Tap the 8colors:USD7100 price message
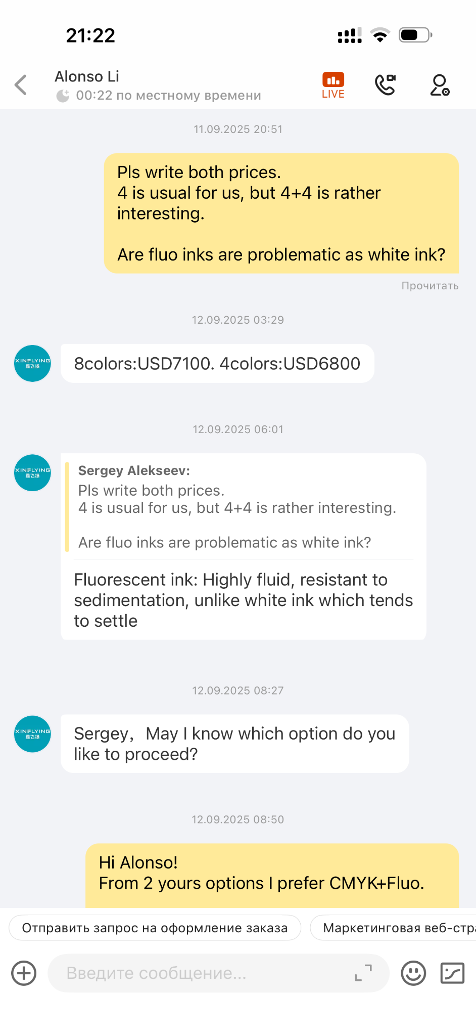 217,363
